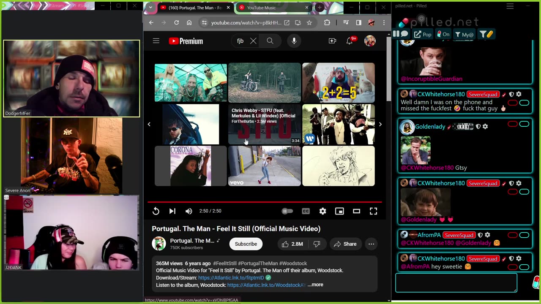
Task: Click the YouTube search magnifier button
Action: tap(270, 41)
